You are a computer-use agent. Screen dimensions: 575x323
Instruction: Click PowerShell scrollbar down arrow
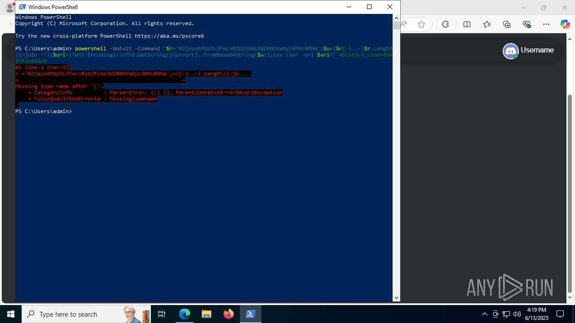coord(396,297)
